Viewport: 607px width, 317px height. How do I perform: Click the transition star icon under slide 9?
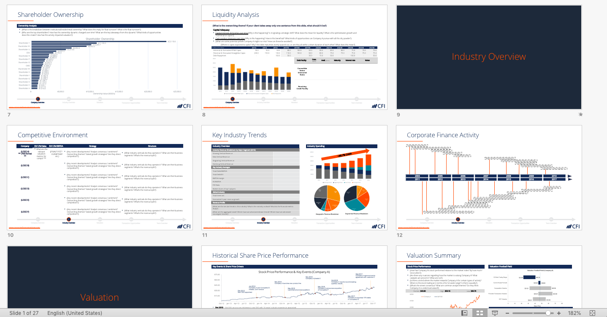tap(580, 115)
